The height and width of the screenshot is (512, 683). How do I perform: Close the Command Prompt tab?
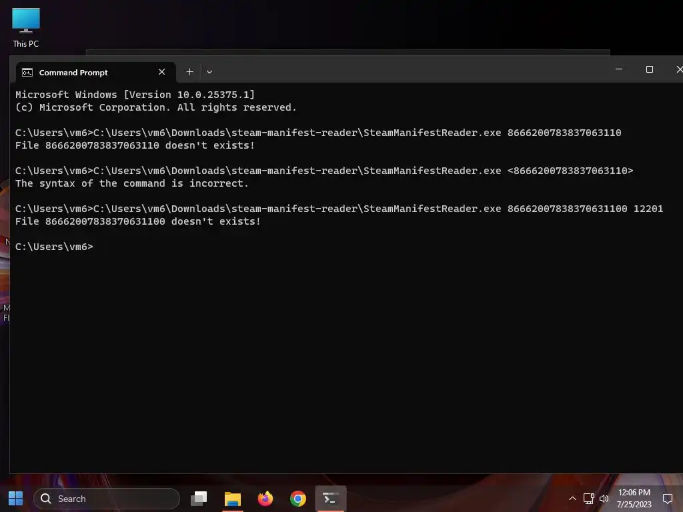tap(161, 72)
